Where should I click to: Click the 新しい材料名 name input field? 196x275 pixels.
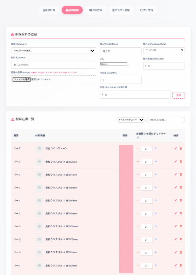click(54, 65)
